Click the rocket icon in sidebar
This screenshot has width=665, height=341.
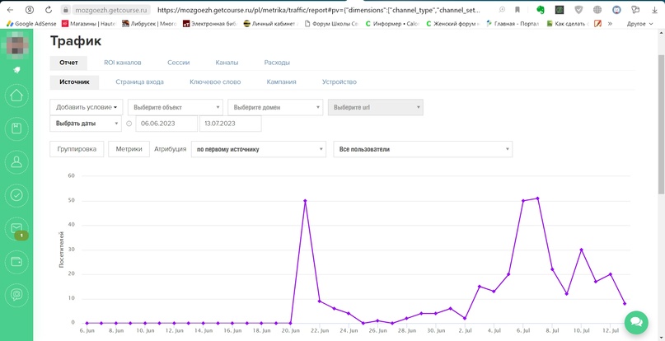16,70
